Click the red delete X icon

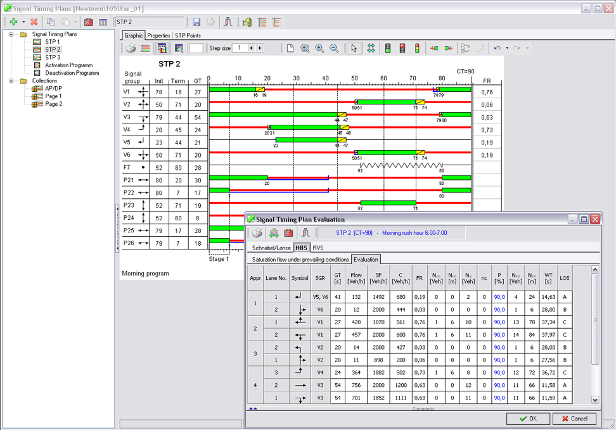34,22
